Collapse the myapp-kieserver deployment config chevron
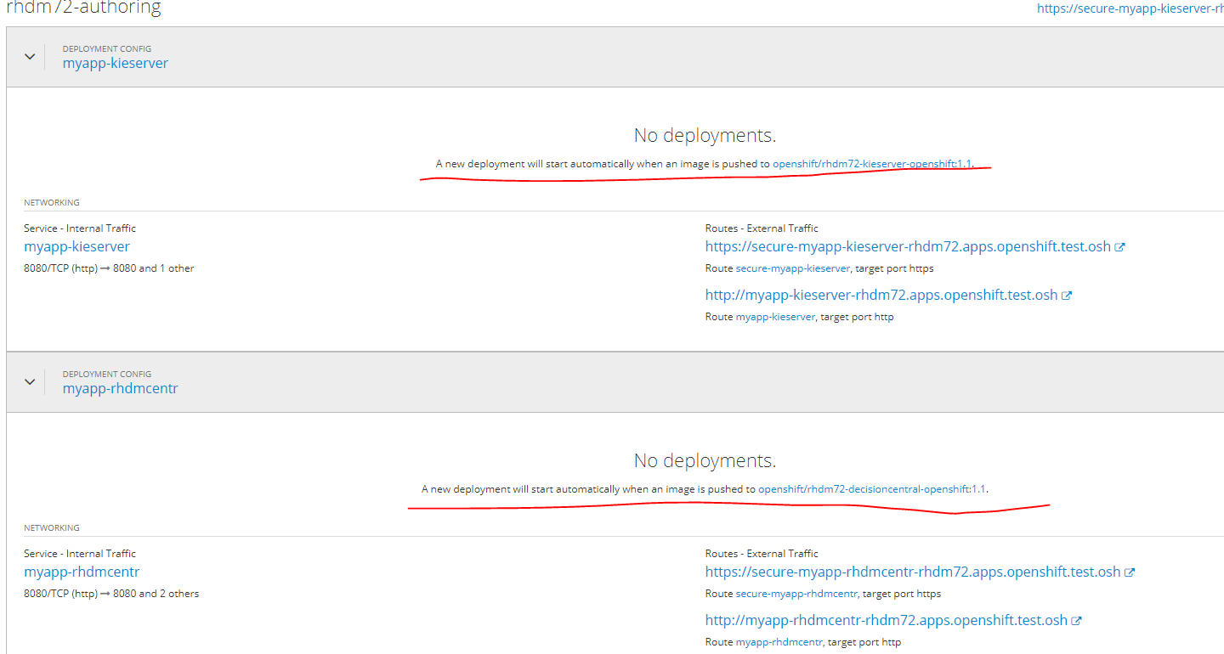 (x=30, y=57)
